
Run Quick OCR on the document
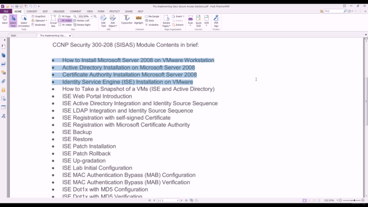pyautogui.click(x=198, y=21)
